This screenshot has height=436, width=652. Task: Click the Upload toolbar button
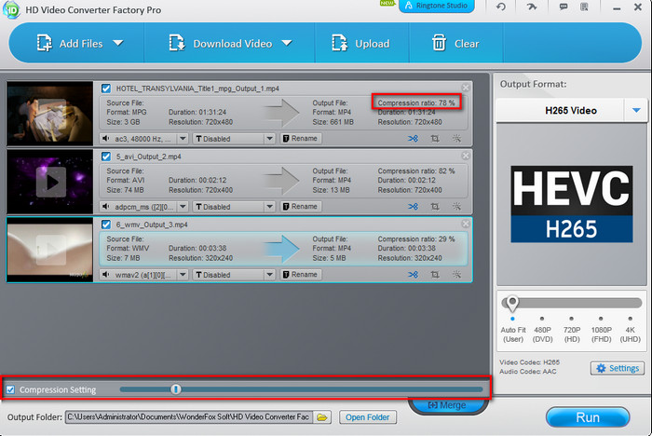tap(360, 43)
